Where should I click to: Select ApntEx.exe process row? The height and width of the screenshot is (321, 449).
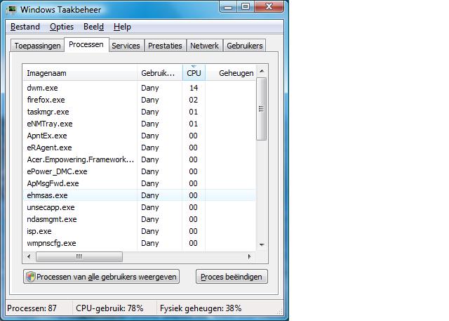(x=139, y=136)
